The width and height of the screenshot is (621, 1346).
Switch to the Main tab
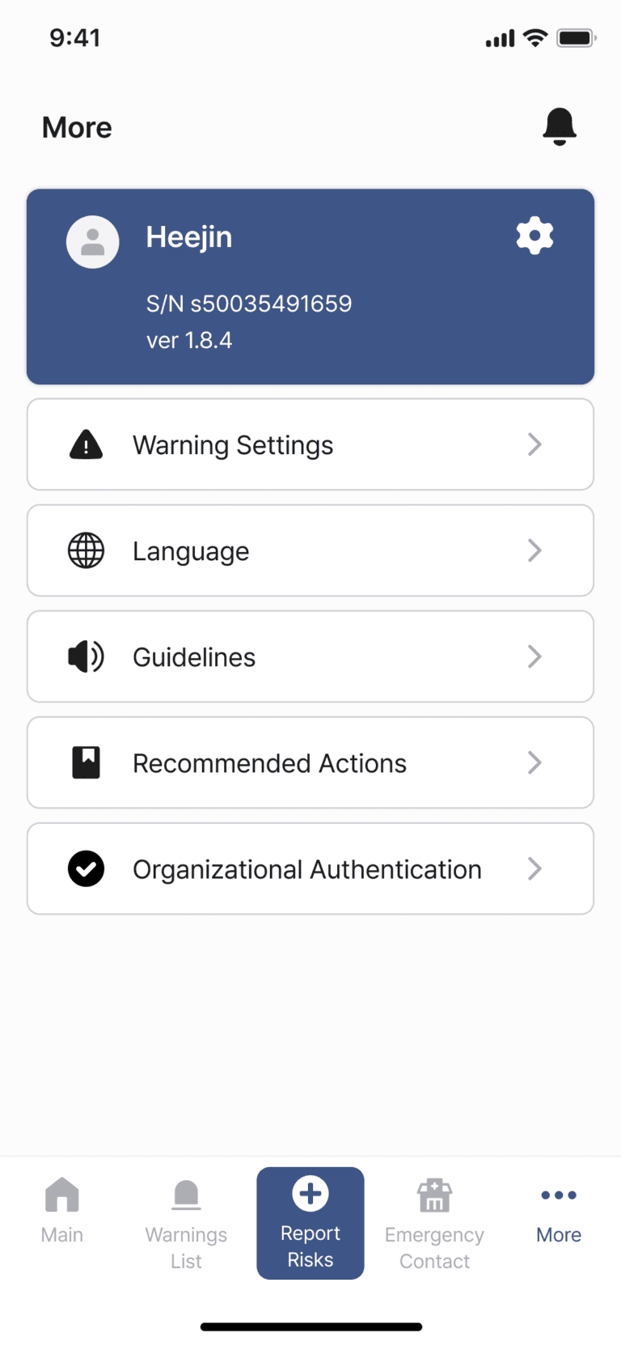pos(62,1211)
